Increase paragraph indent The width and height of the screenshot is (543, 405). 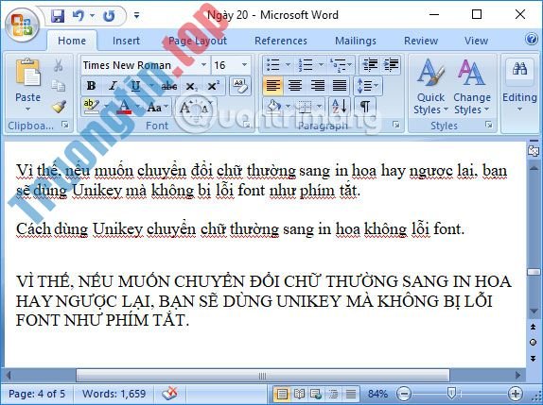click(x=391, y=64)
